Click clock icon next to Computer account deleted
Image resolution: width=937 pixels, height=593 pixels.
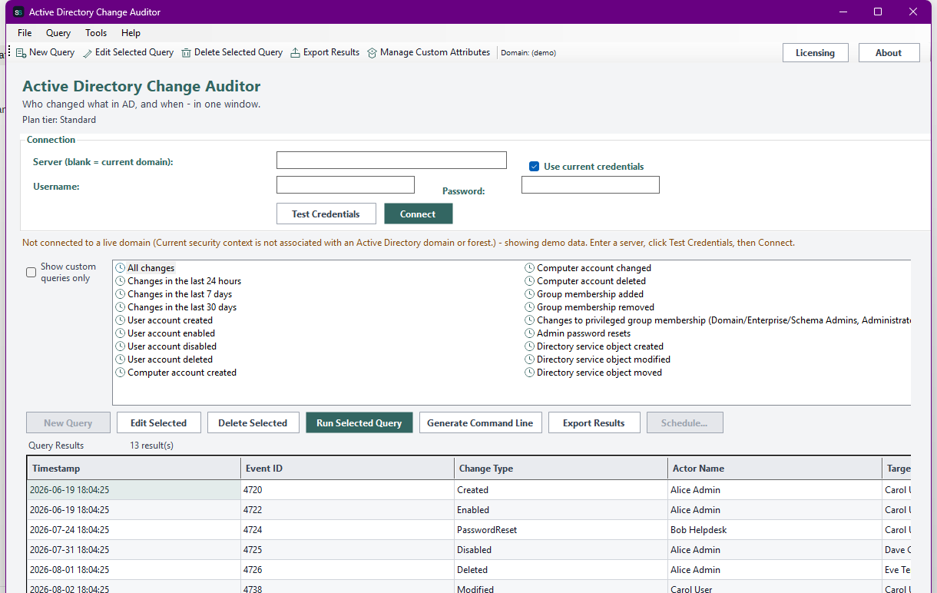click(x=530, y=281)
